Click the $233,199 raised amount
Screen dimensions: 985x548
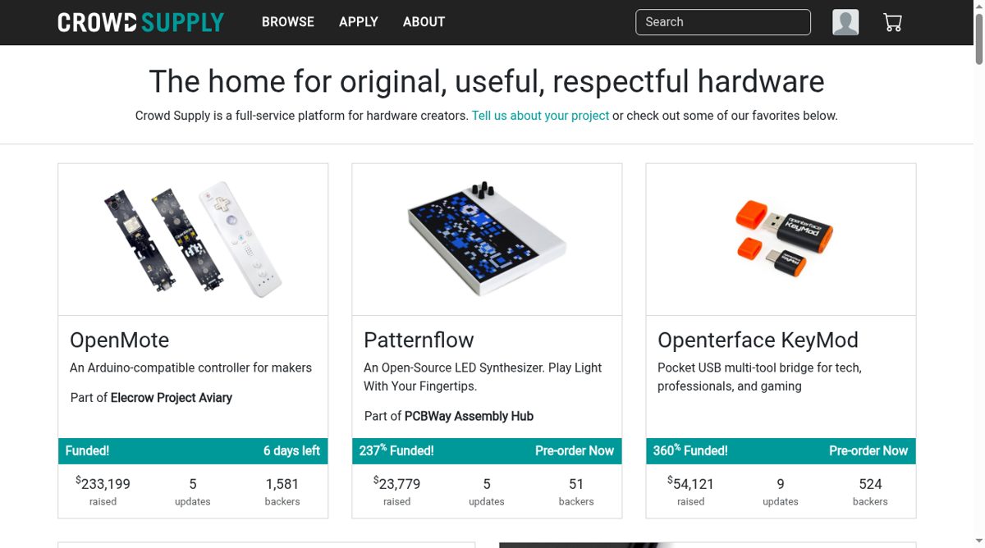pos(103,484)
